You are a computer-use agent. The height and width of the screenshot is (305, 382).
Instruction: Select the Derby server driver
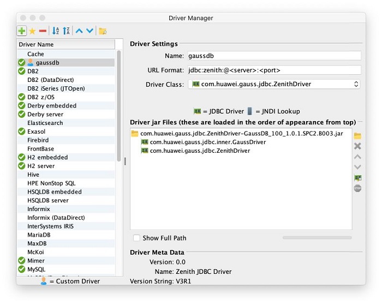(66, 114)
